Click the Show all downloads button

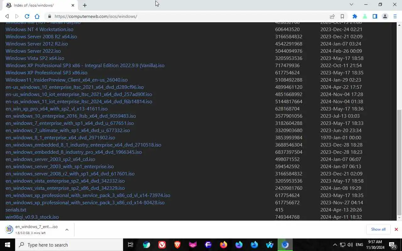(378, 229)
